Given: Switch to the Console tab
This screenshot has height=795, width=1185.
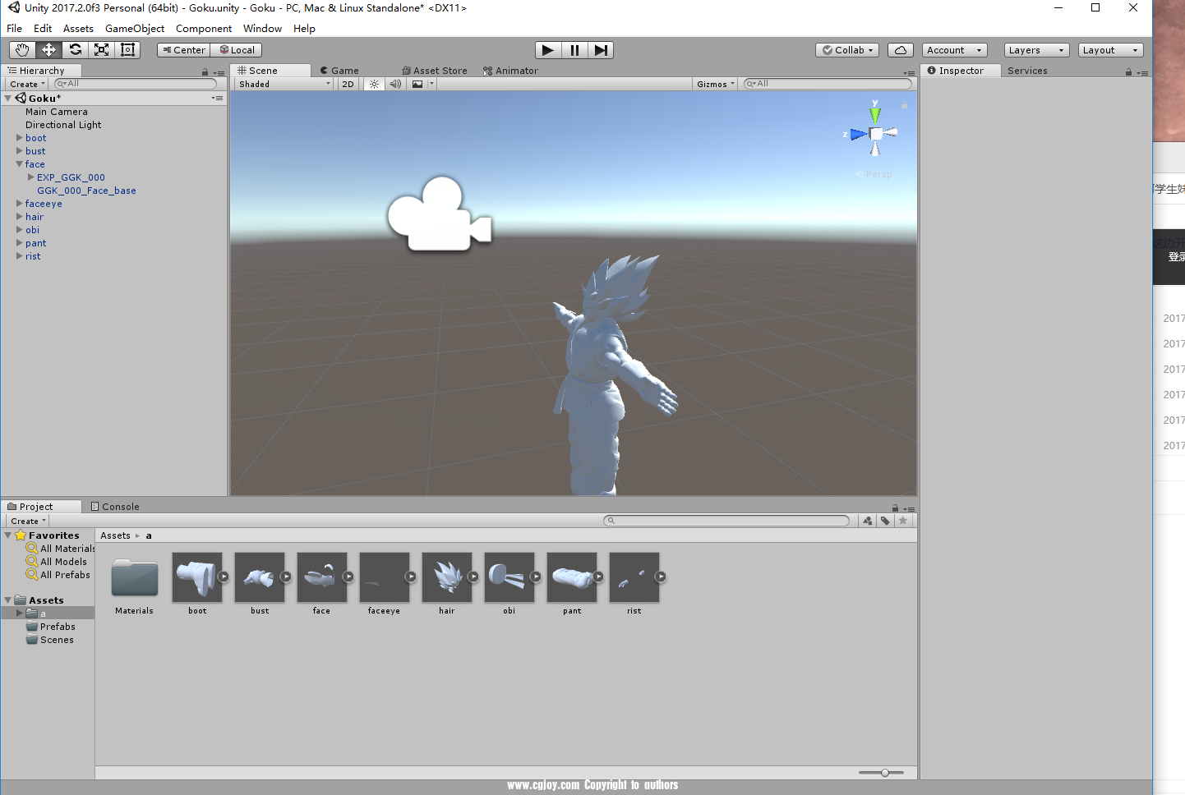Looking at the screenshot, I should 115,507.
